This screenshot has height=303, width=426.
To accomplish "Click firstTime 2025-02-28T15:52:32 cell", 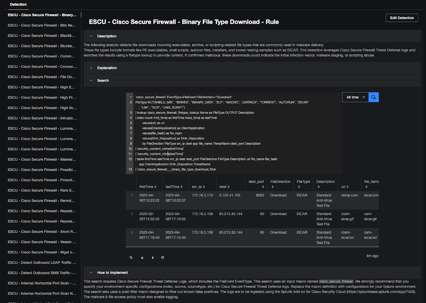I will point(149,216).
